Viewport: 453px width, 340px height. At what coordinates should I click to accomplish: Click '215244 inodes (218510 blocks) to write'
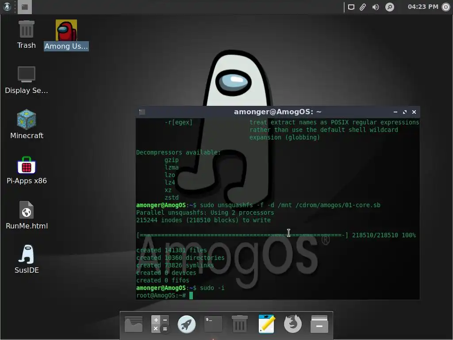tap(203, 220)
